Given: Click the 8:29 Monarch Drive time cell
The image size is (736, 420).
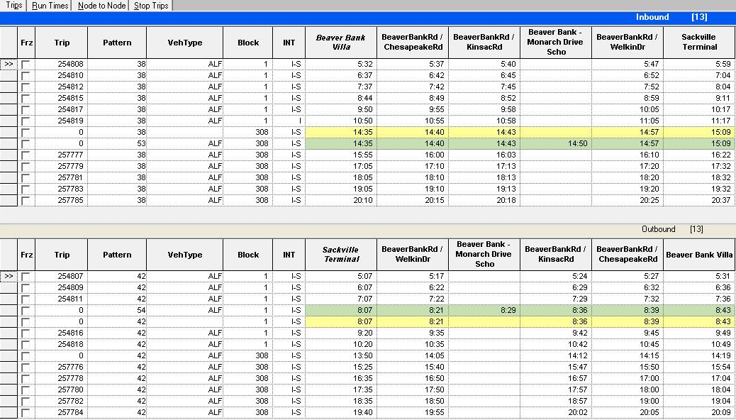Looking at the screenshot, I should (x=484, y=310).
